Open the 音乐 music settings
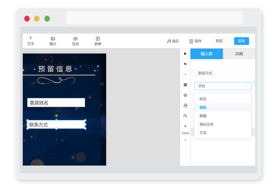The width and height of the screenshot is (273, 188). click(x=173, y=41)
